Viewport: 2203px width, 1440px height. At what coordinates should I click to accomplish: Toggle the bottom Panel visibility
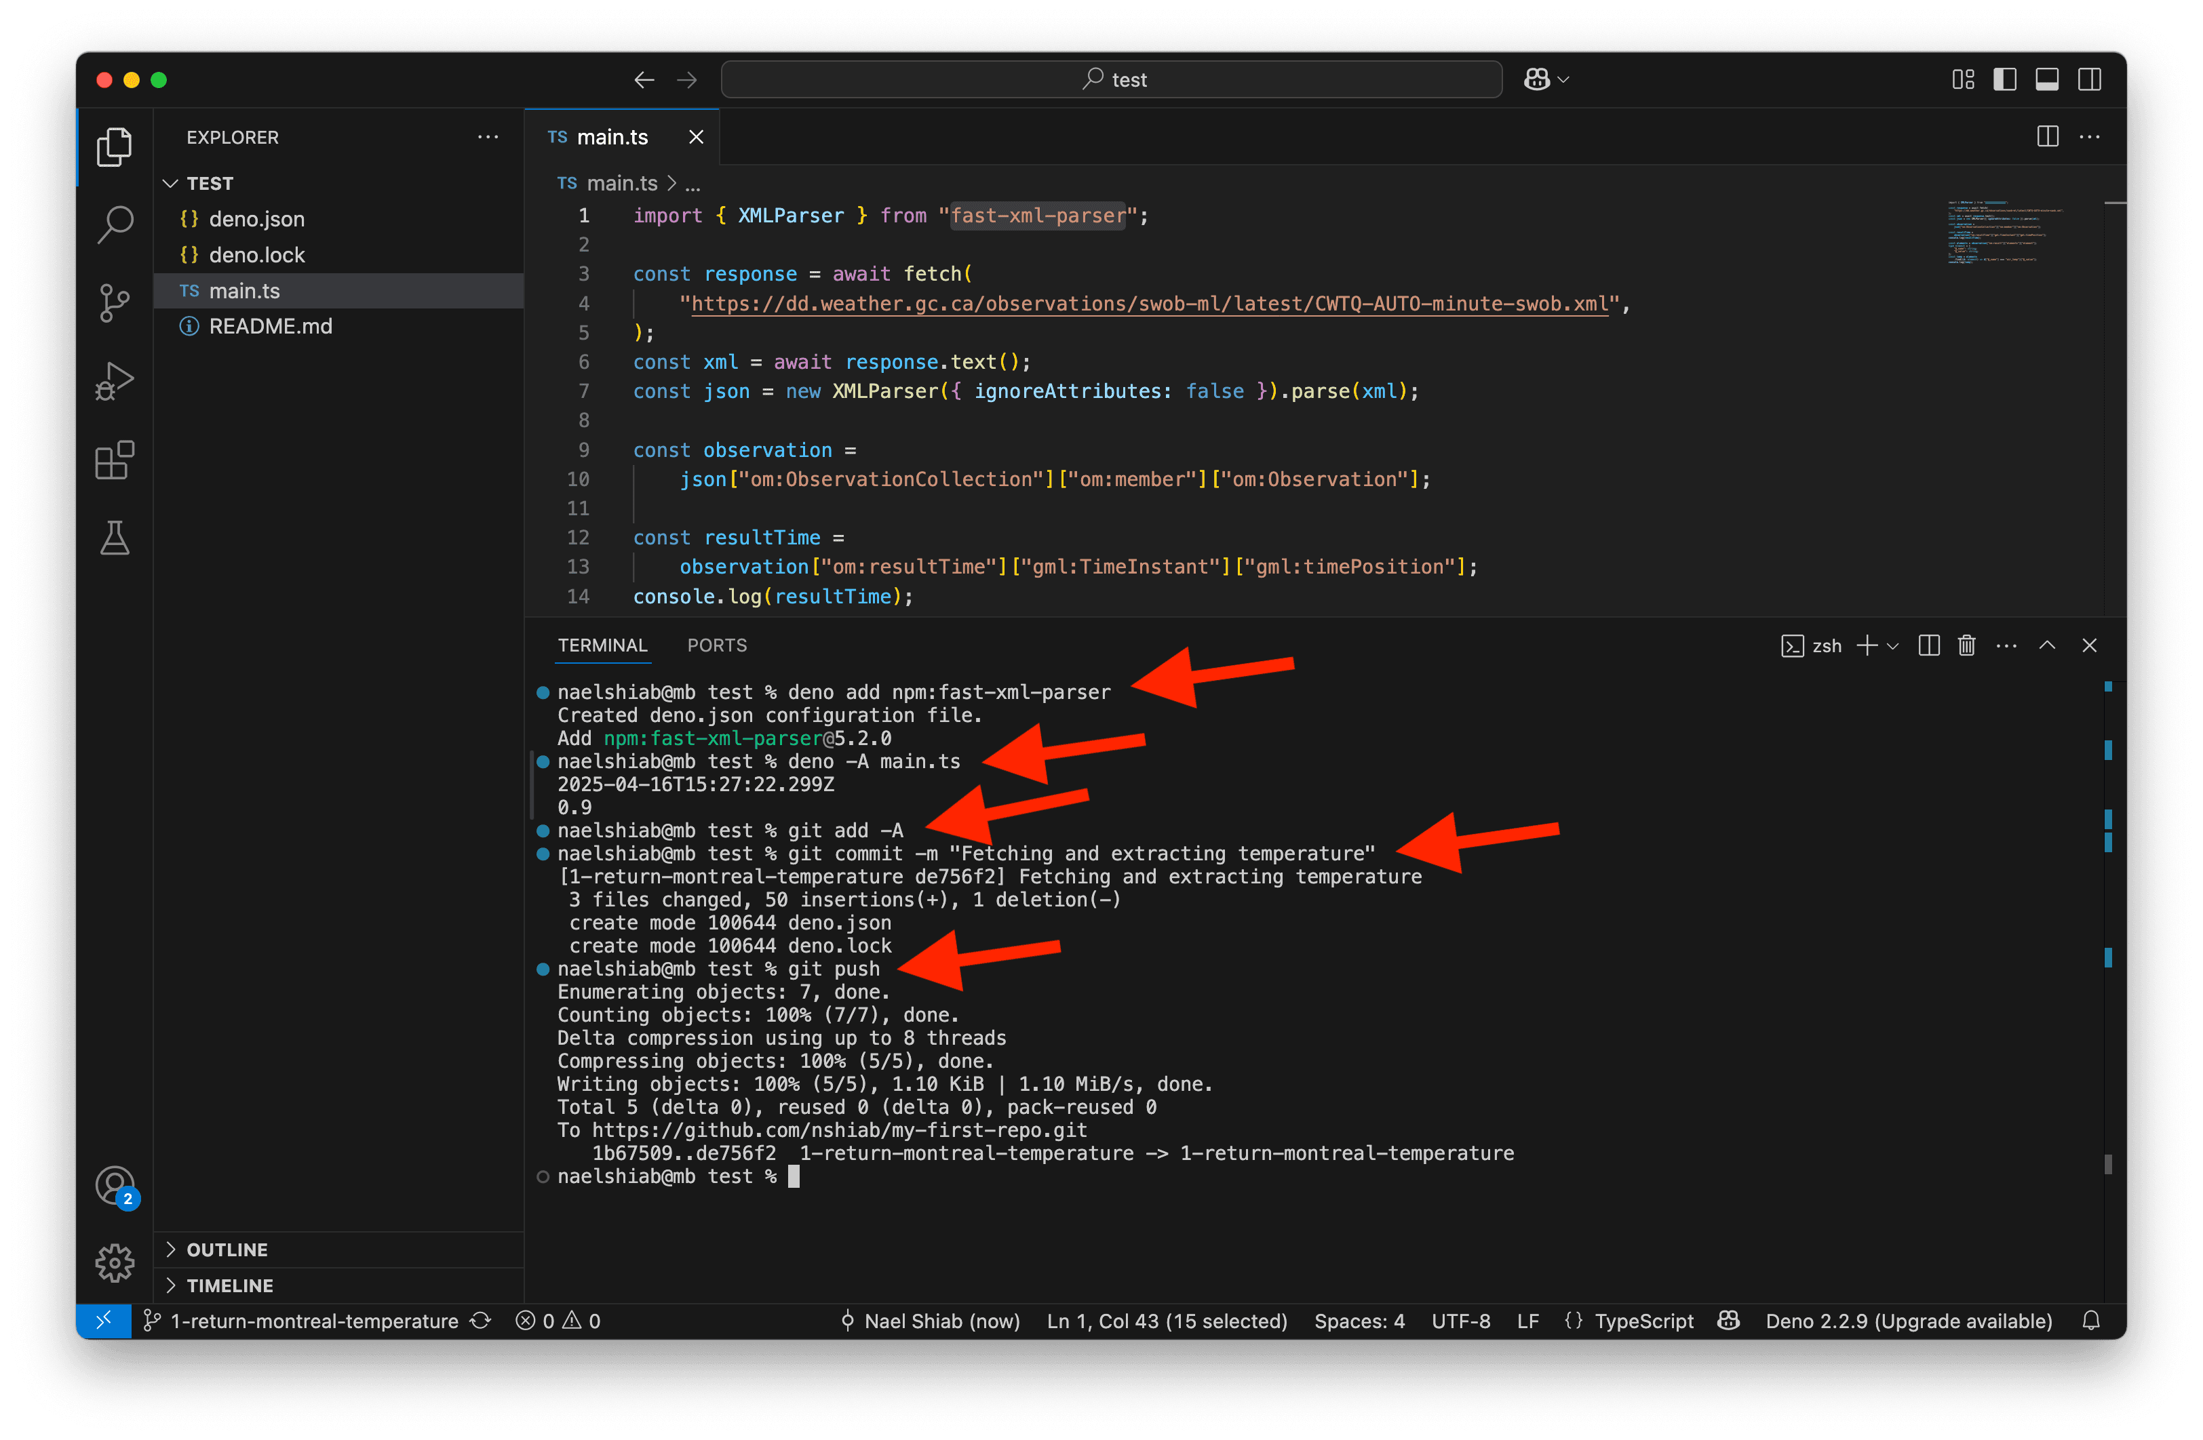2046,79
